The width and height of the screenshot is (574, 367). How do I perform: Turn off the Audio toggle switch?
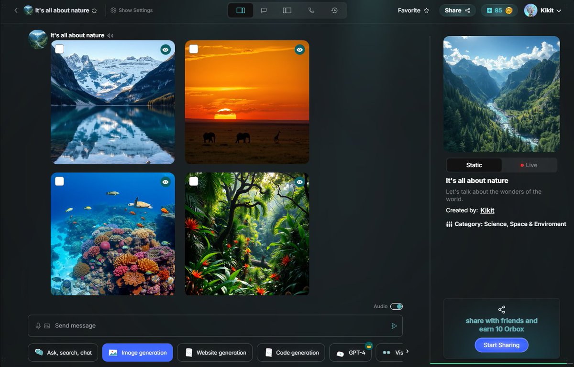pyautogui.click(x=397, y=306)
